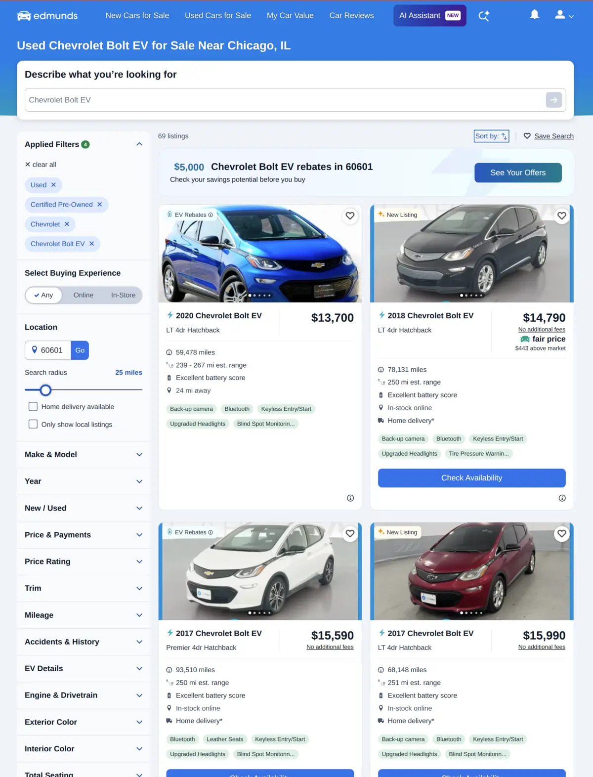Check Only show local listings
Image resolution: width=593 pixels, height=777 pixels.
pos(33,424)
